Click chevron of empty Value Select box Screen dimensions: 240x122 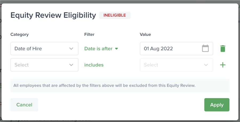pos(206,65)
